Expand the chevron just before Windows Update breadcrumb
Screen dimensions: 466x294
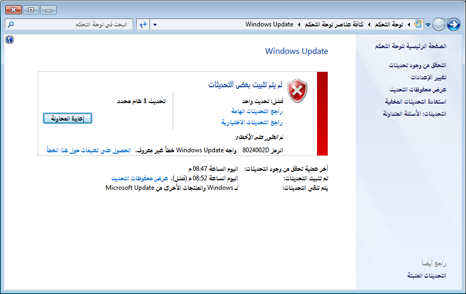tap(298, 25)
